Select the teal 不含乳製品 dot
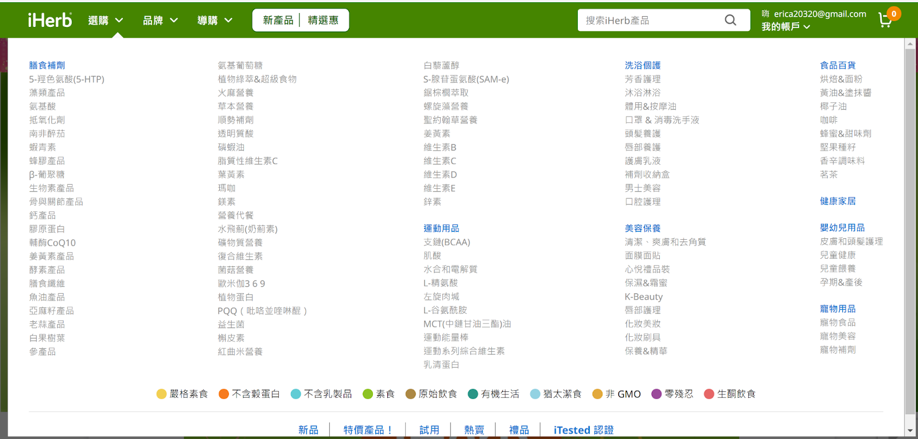This screenshot has height=439, width=918. point(295,394)
